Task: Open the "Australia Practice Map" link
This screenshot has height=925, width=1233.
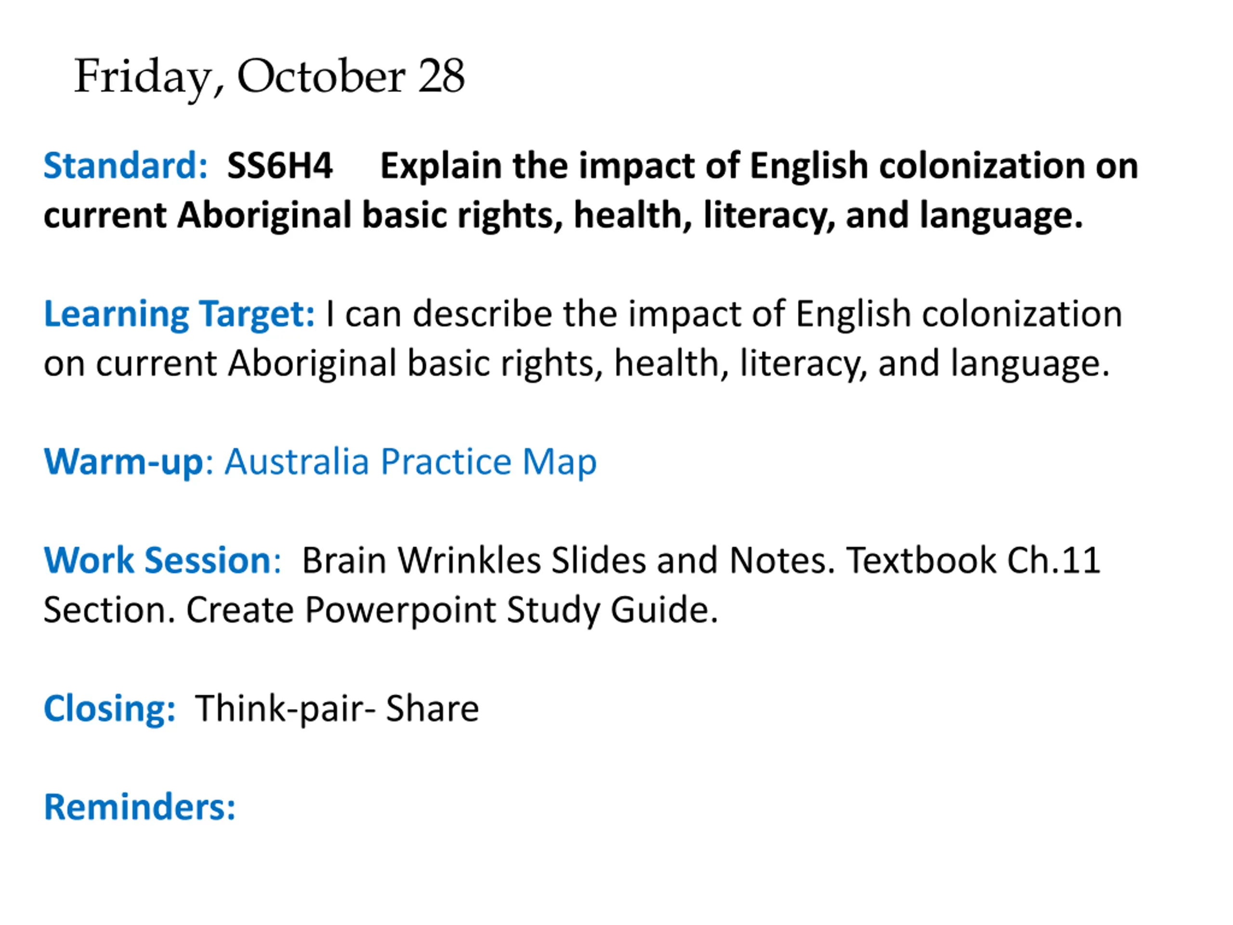Action: (410, 462)
